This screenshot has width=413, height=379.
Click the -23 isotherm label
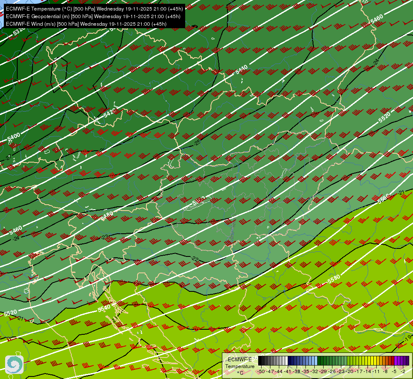[105, 237]
